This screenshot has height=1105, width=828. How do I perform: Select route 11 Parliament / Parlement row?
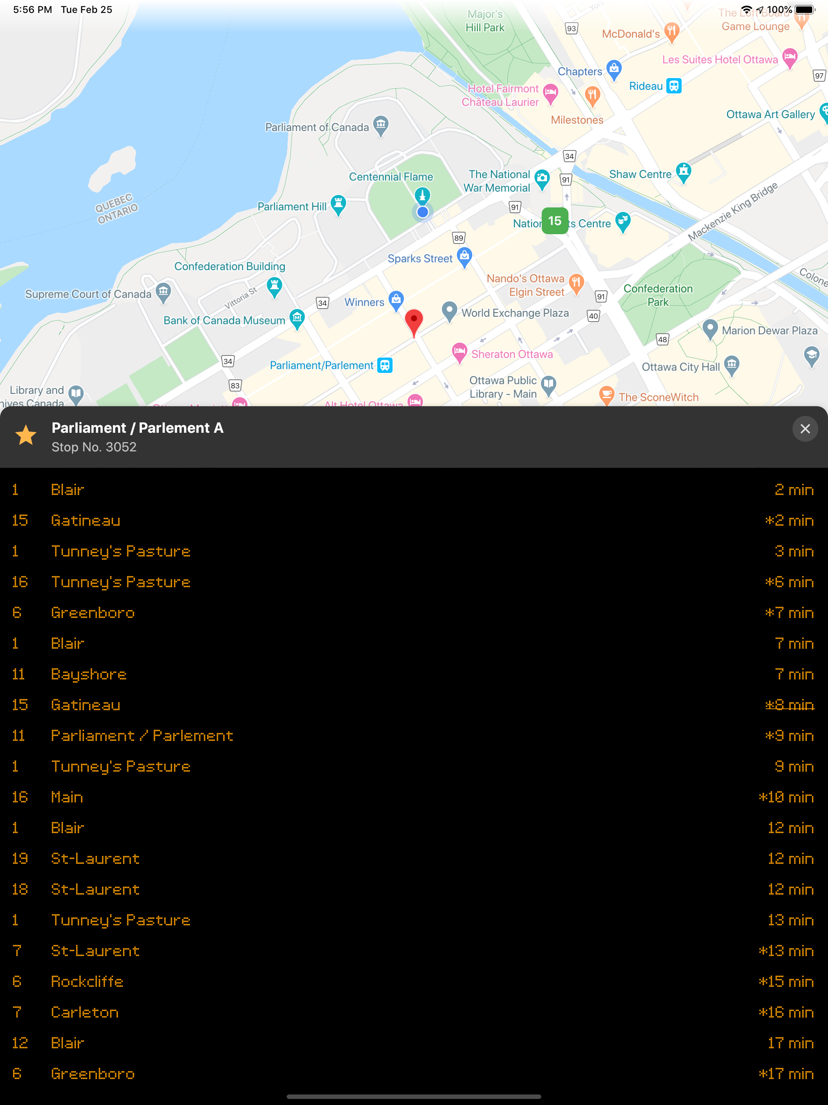[x=414, y=735]
